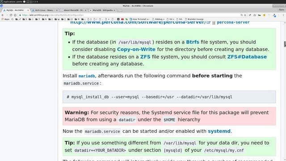Open the systemd link
Screen dimensions: 286x161
(219, 131)
